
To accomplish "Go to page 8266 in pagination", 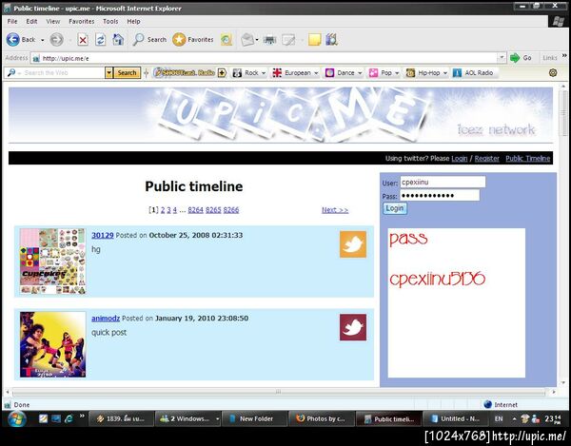I will (231, 210).
